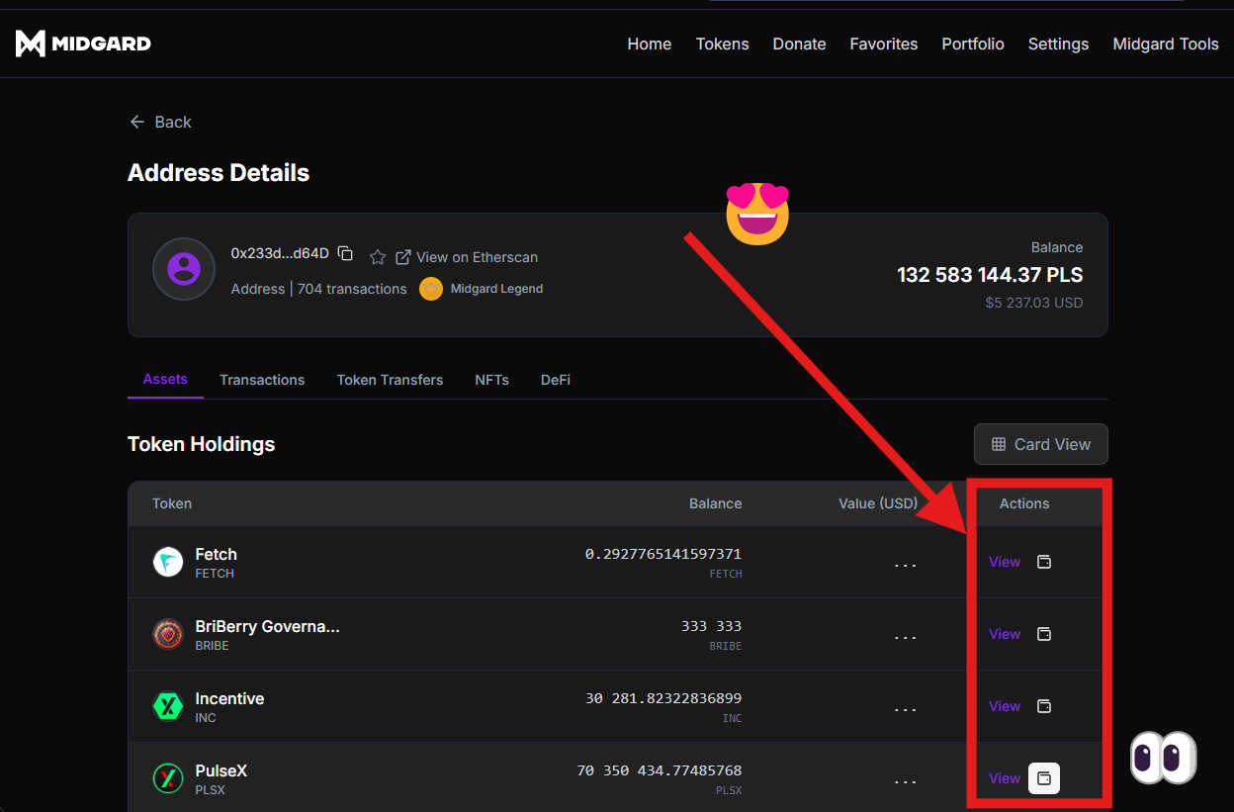
Task: Click the Midgard Legend label
Action: (x=496, y=289)
